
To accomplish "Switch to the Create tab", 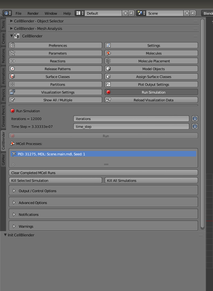I will (3, 39).
